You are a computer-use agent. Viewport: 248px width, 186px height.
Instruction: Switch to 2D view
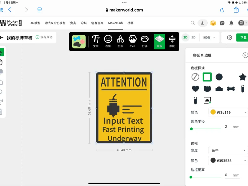[x=185, y=38]
